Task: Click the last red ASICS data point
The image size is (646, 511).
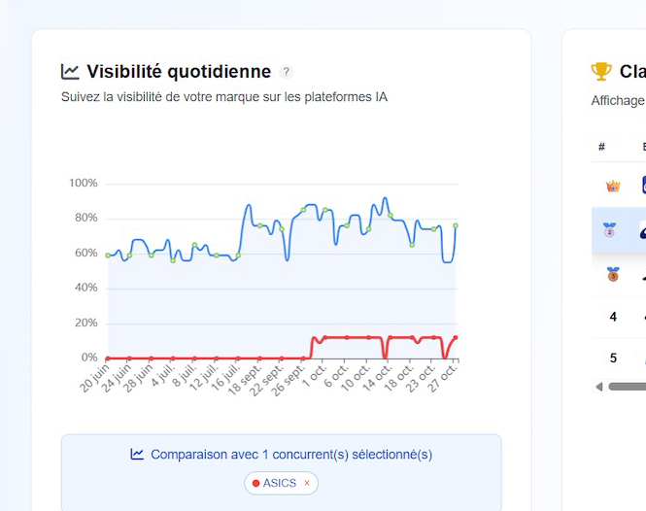Action: [x=456, y=338]
